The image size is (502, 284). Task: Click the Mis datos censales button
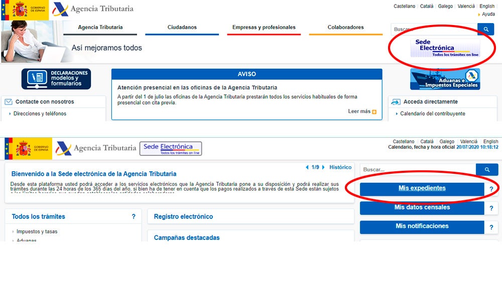tap(422, 208)
